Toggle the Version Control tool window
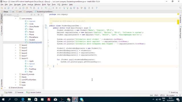The image size is (182, 102). click(34, 92)
